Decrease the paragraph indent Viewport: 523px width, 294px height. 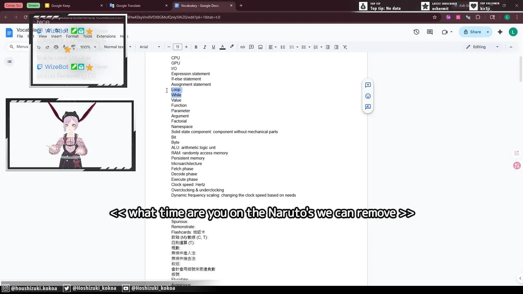[x=328, y=47]
